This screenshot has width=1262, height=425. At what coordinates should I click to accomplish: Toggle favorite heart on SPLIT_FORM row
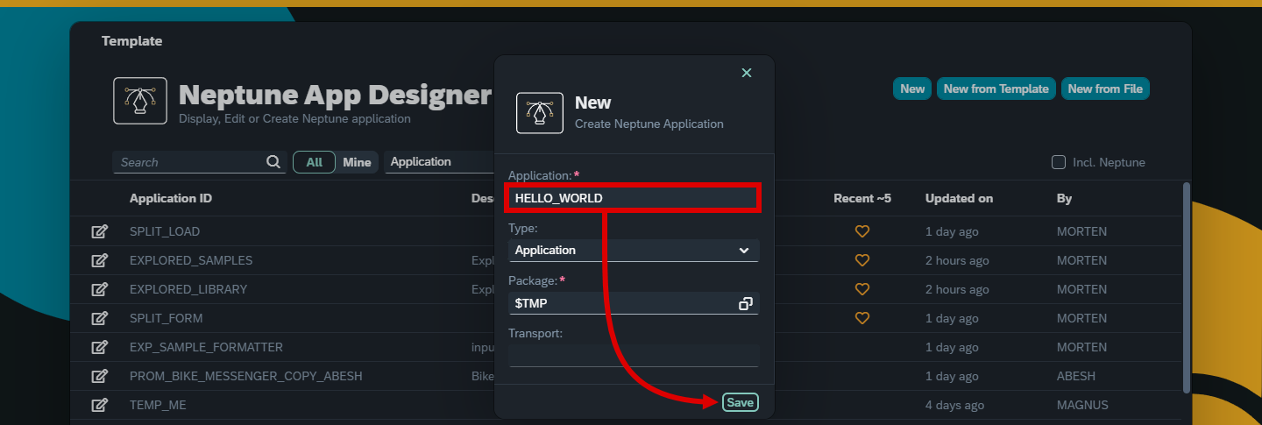(x=862, y=318)
